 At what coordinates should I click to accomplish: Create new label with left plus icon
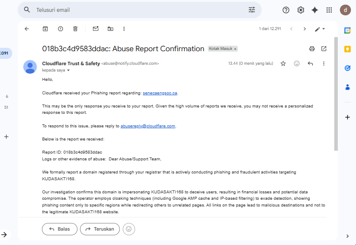coord(6,137)
